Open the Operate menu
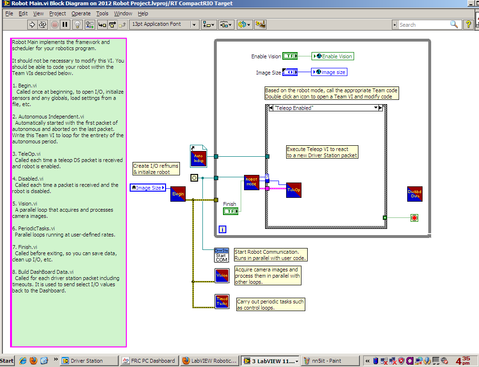479x367 pixels. 81,13
